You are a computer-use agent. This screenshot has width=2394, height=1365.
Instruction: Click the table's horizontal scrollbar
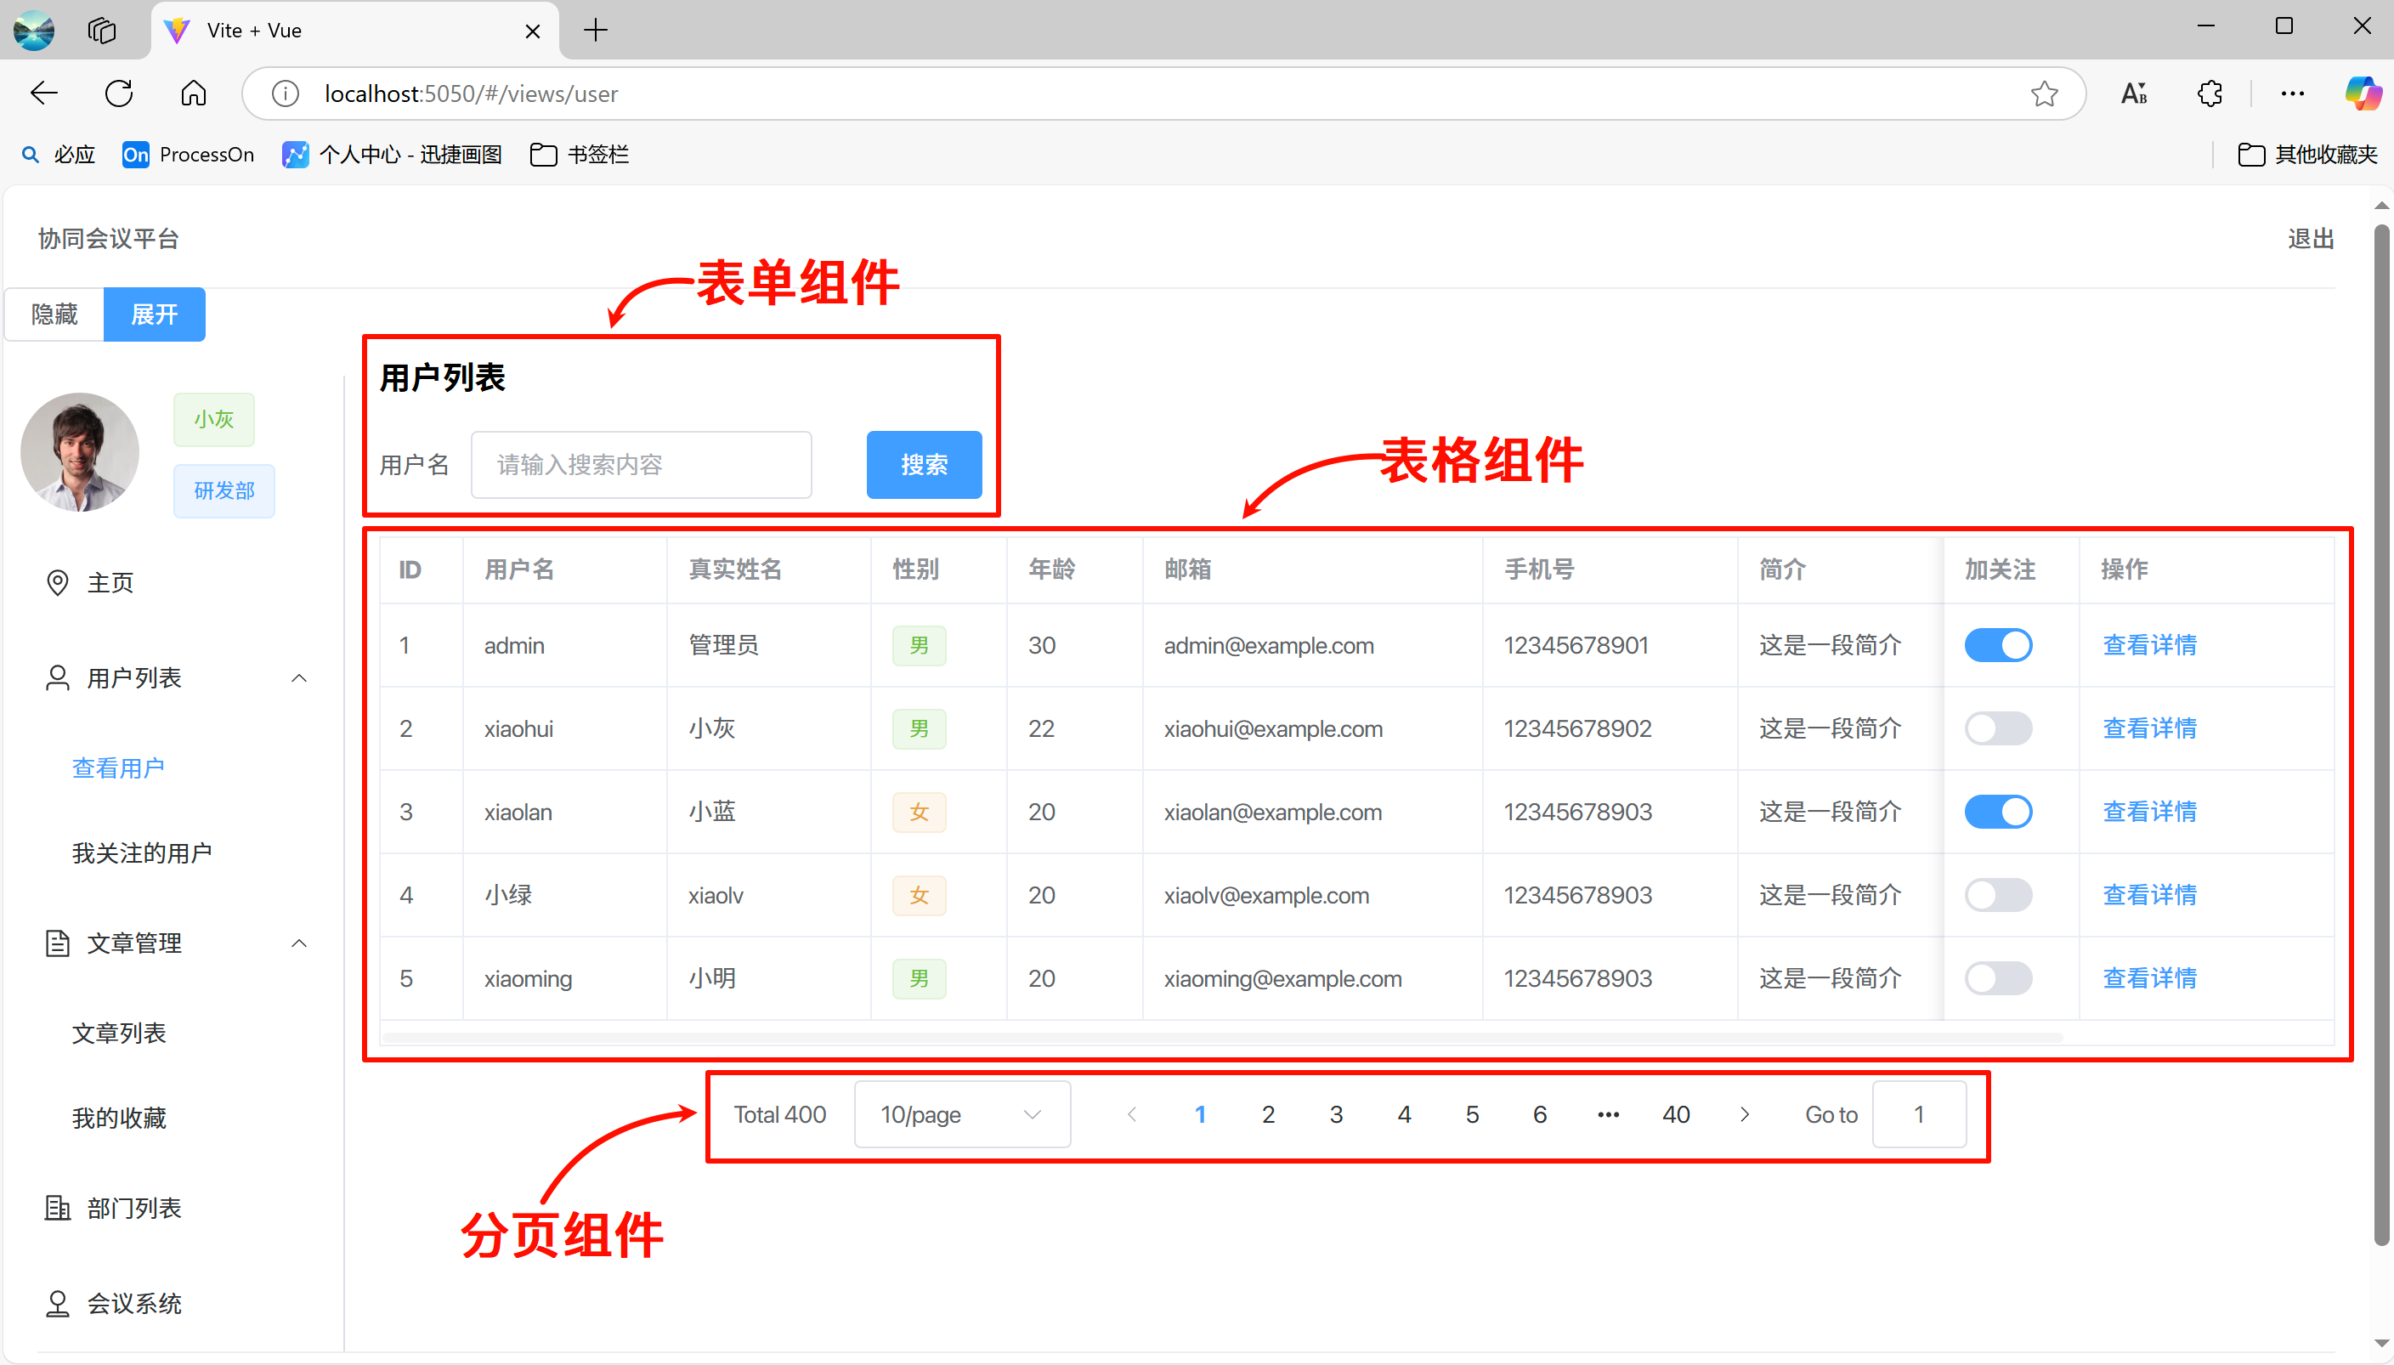click(1219, 1037)
